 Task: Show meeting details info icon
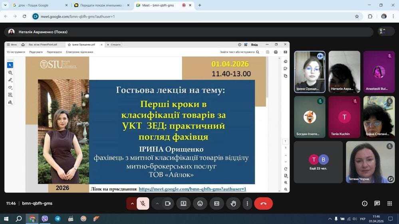(x=365, y=203)
